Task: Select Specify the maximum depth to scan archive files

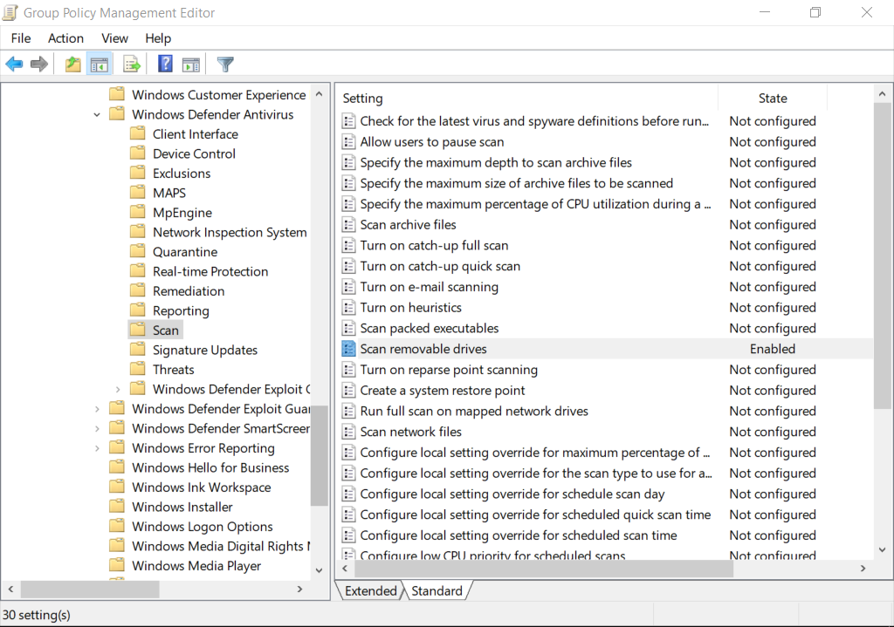Action: tap(496, 162)
